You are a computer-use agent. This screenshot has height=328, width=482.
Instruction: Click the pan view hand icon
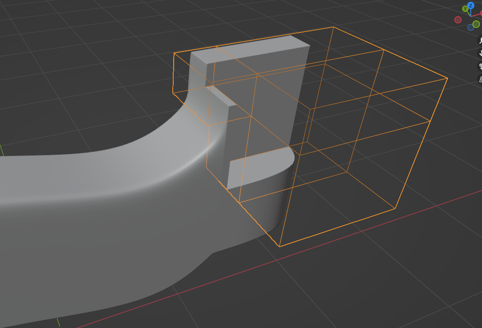(480, 53)
